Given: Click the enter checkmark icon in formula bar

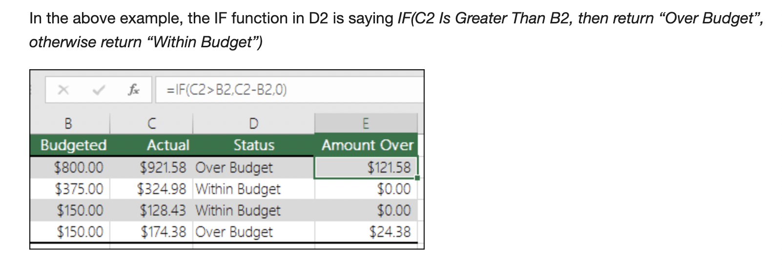Looking at the screenshot, I should tap(99, 90).
